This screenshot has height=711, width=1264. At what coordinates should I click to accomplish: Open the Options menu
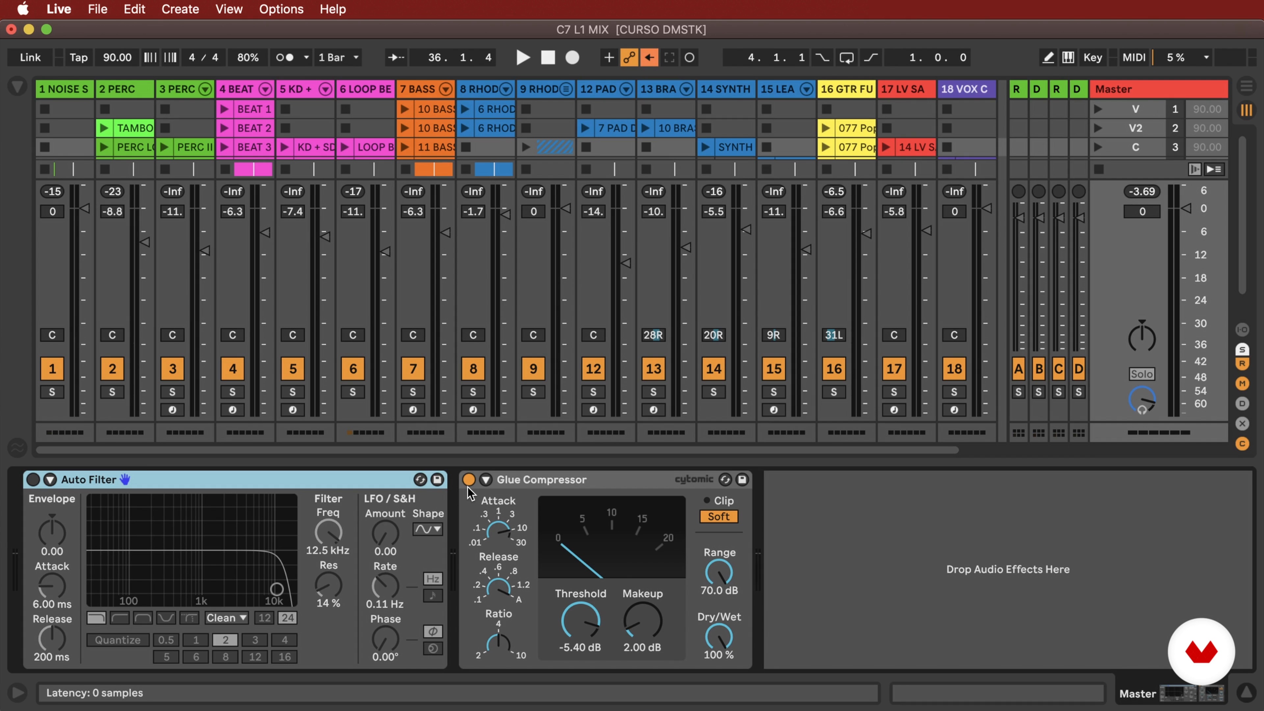pos(281,9)
